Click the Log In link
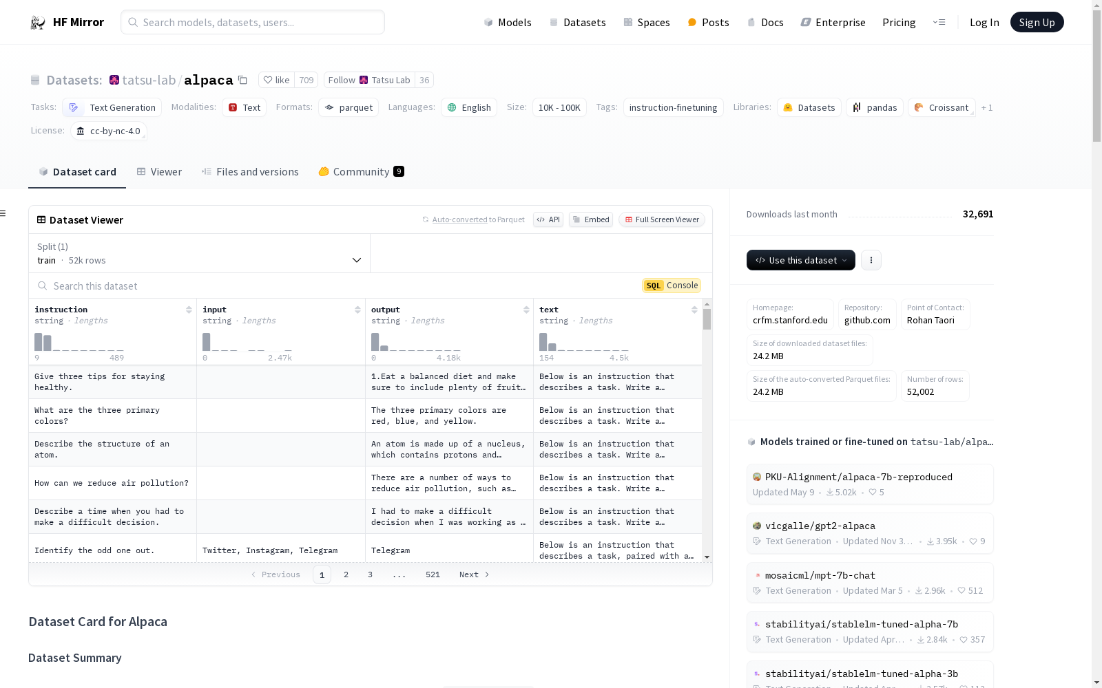The width and height of the screenshot is (1102, 688). pyautogui.click(x=984, y=22)
